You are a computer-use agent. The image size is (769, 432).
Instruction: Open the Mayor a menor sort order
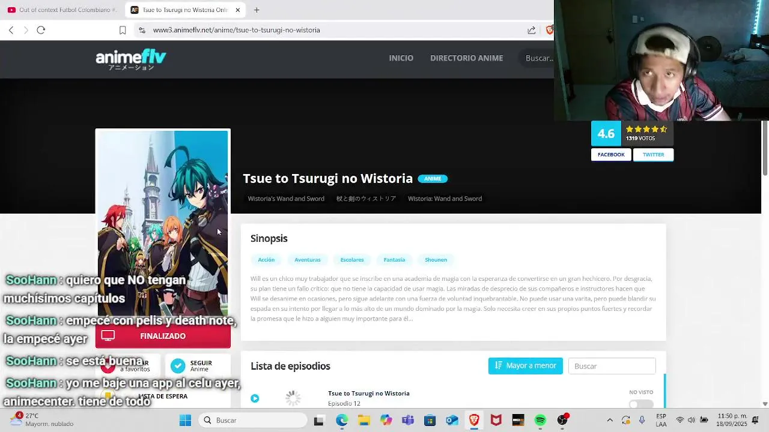coord(526,365)
